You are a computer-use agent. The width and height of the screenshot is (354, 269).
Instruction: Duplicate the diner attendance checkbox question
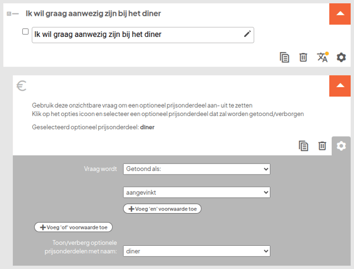pyautogui.click(x=285, y=57)
